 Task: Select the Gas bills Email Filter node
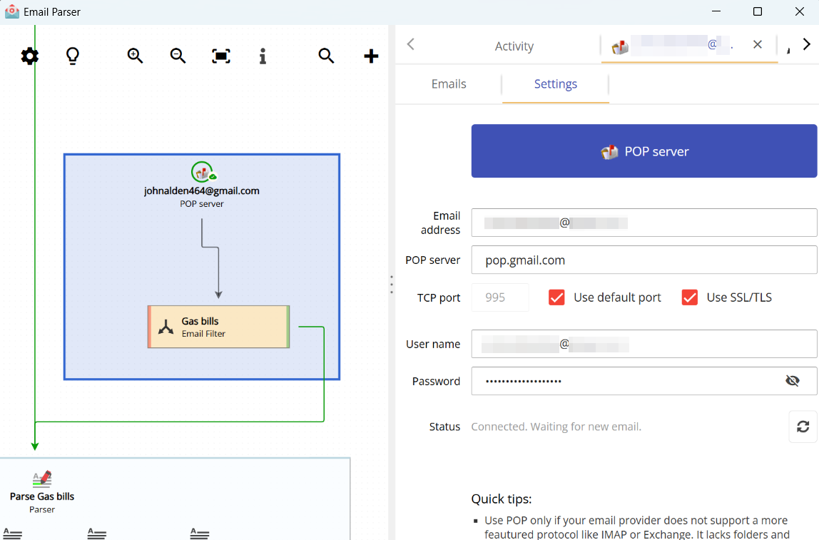point(218,326)
